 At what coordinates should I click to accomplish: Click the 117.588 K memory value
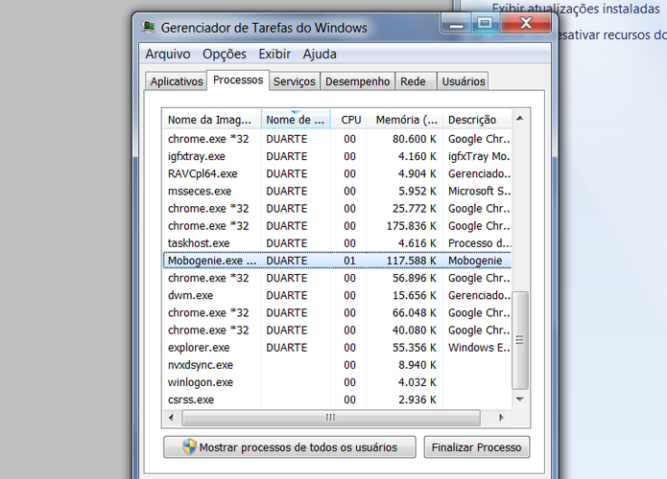point(412,261)
